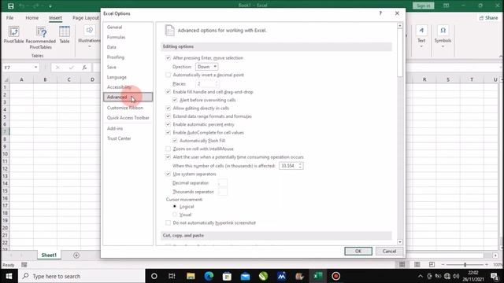Click the Insert Function fx icon
Viewport: 504px width, 283px height.
[x=84, y=68]
